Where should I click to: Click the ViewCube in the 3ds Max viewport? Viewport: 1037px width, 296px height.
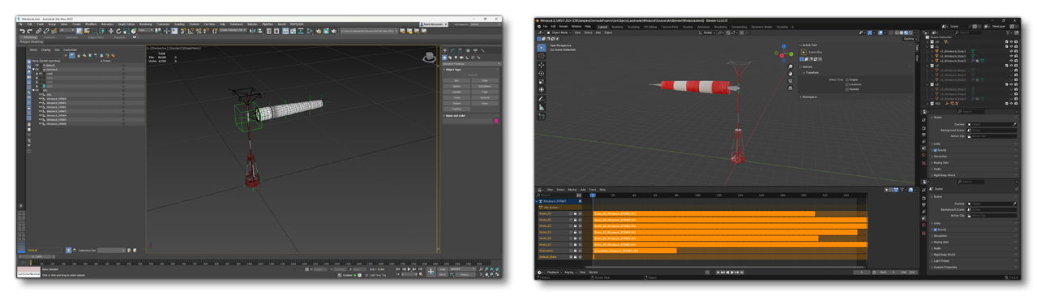[x=430, y=56]
